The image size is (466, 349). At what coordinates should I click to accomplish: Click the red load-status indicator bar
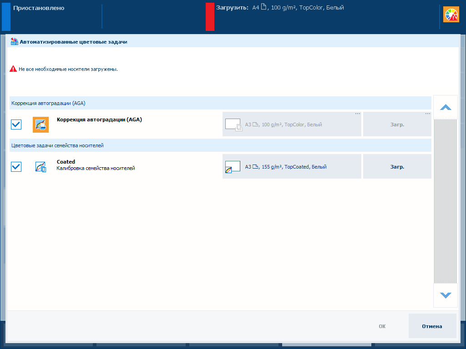coord(210,17)
